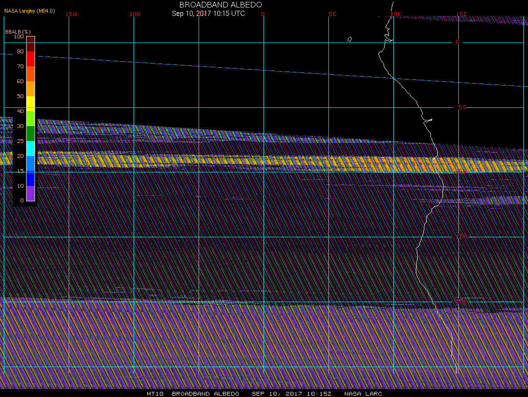Click the NASA LARC text in footer

[363, 394]
